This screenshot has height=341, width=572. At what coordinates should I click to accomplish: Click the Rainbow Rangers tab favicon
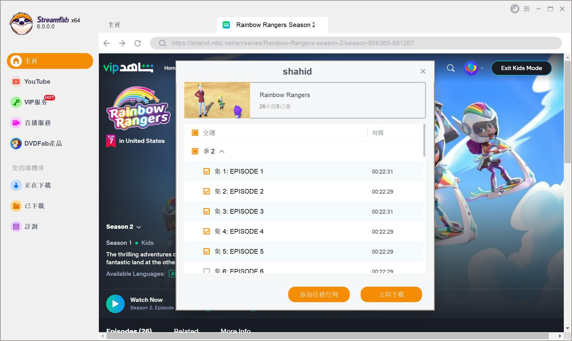(226, 25)
